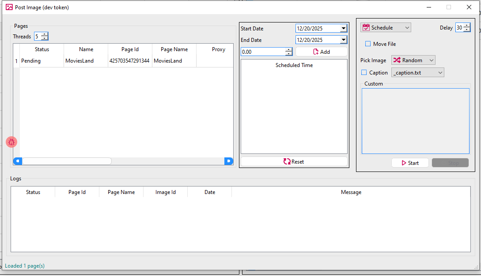Click the Pages horizontal scrollbar thumb
481x276 pixels.
66,161
